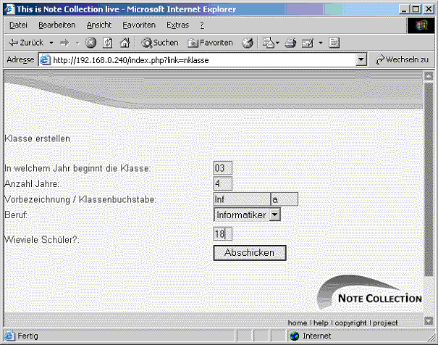Image resolution: width=438 pixels, height=345 pixels.
Task: Click the Zurück back arrow button
Action: [x=26, y=43]
